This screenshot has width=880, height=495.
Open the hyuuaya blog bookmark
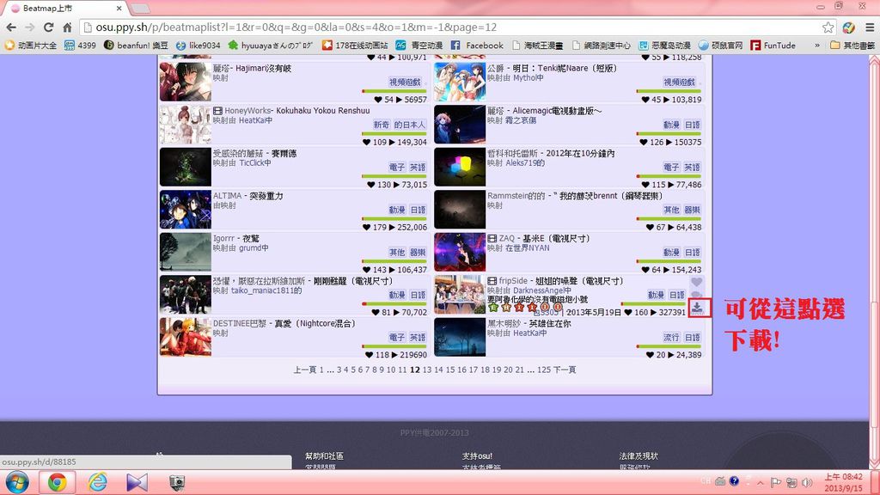[x=271, y=45]
